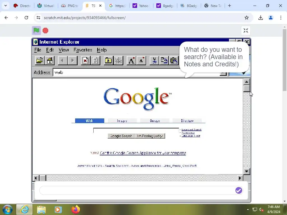
Task: Open the View menu
Action: 64,50
